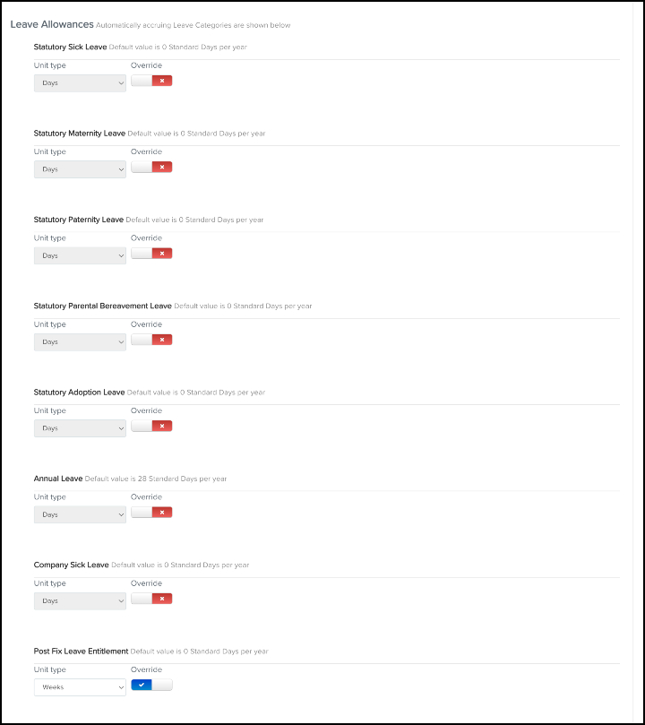Turn on Company Sick Leave override

pos(151,599)
